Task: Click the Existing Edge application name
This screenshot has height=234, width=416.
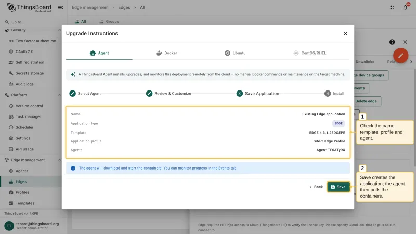Action: [x=323, y=114]
